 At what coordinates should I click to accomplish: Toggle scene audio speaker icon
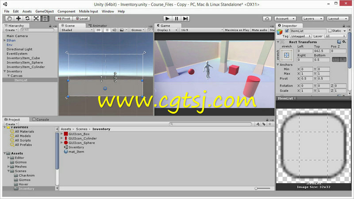(x=114, y=30)
